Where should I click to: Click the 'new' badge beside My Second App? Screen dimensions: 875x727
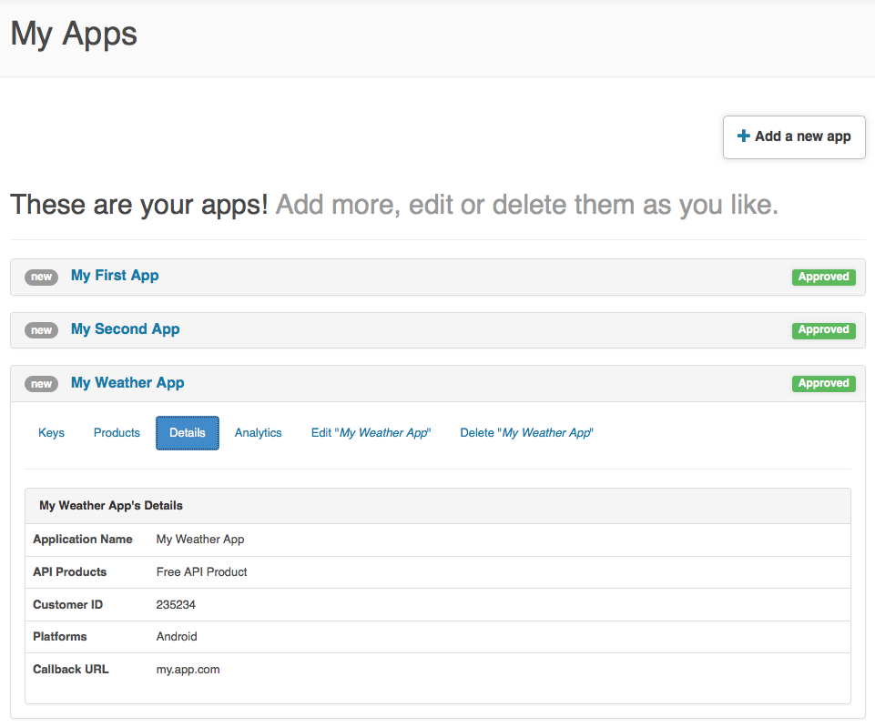pos(42,330)
